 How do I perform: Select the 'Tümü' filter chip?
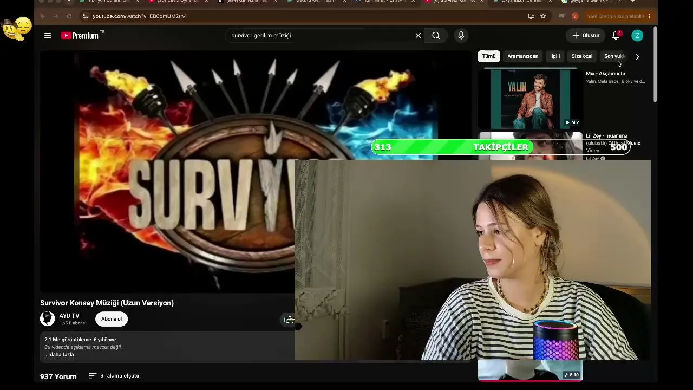(x=489, y=56)
